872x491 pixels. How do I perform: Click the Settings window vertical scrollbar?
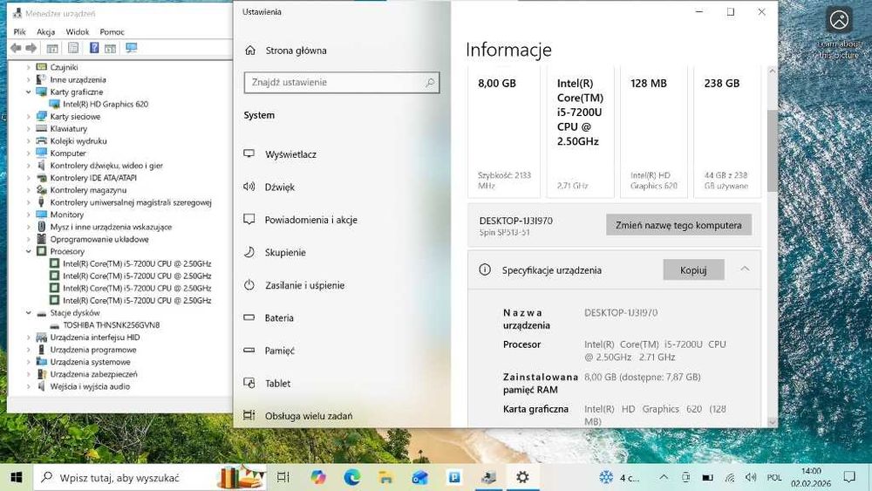(x=772, y=151)
